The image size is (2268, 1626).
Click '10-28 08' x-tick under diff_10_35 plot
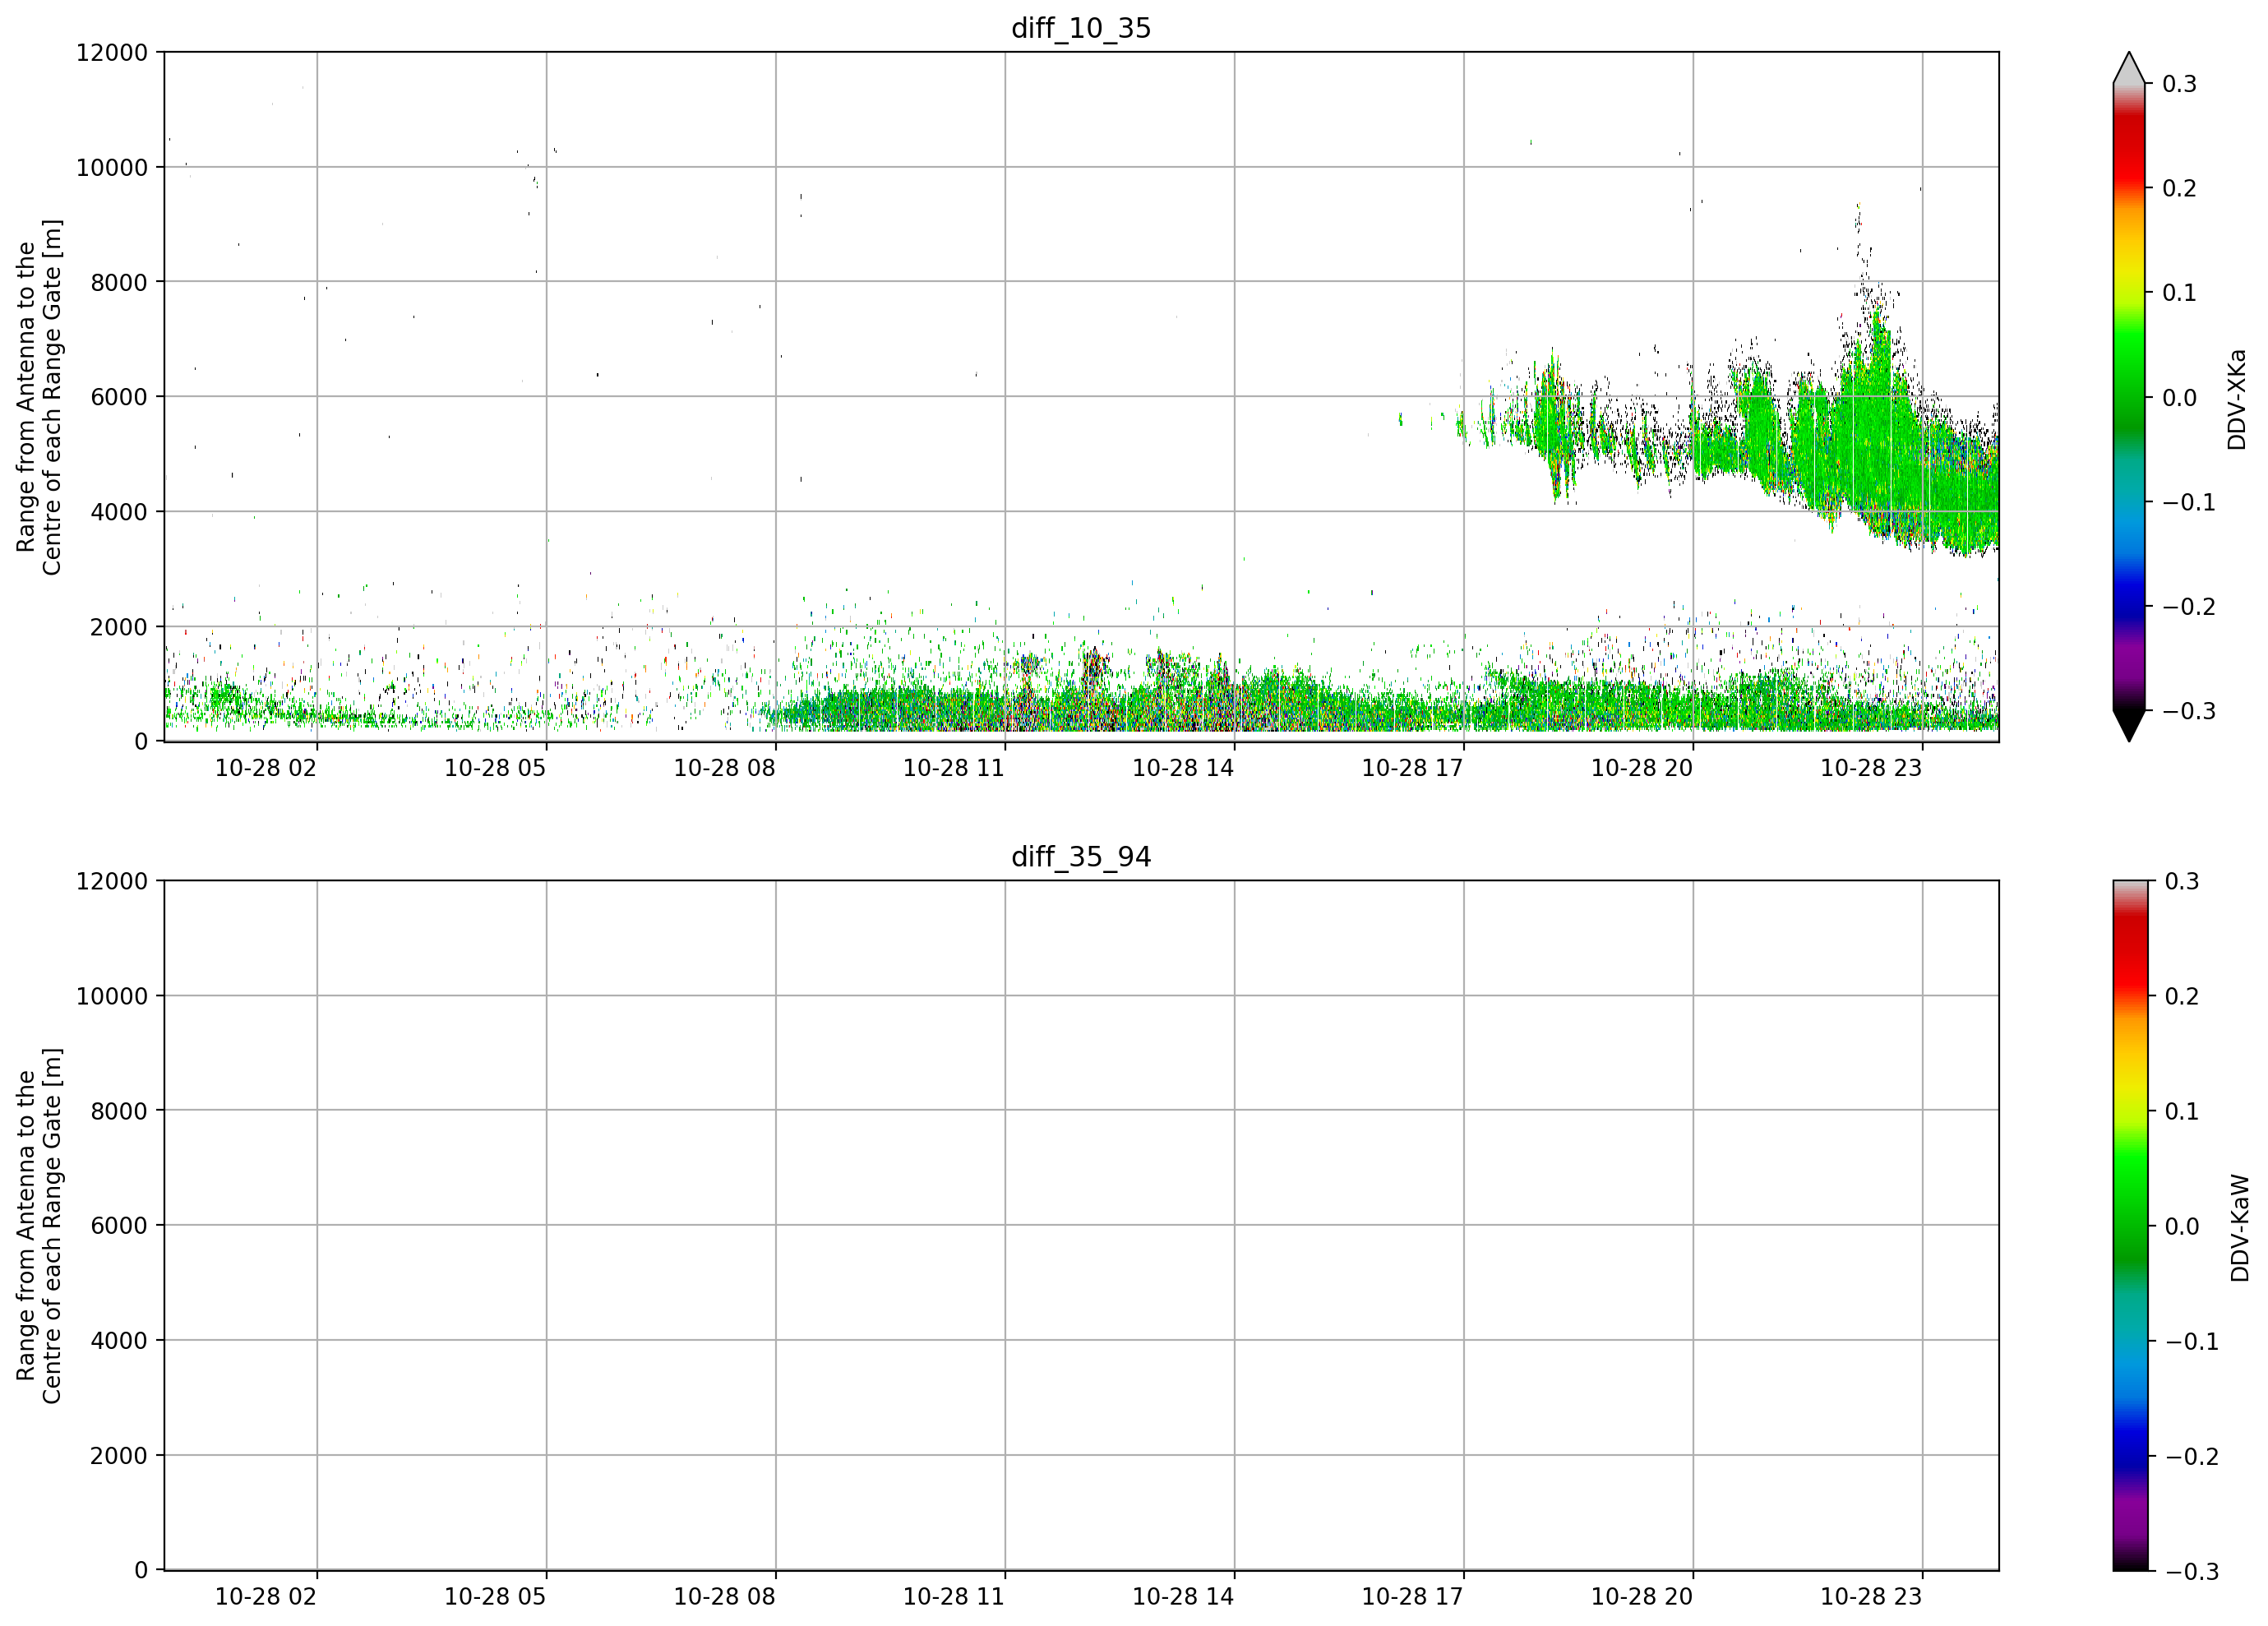pyautogui.click(x=725, y=768)
